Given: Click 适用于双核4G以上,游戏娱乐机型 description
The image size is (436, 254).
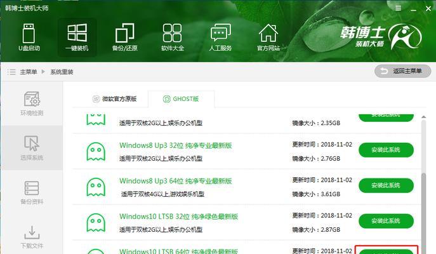Looking at the screenshot, I should point(162,194).
